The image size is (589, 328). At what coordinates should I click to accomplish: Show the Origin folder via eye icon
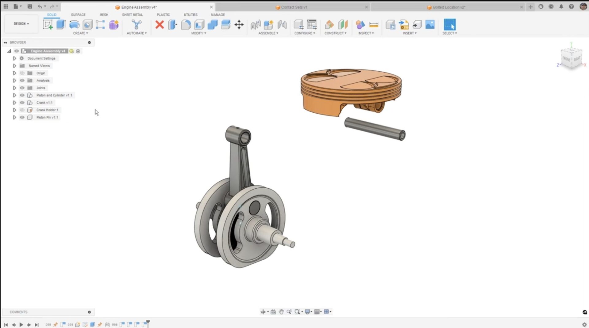(x=22, y=73)
